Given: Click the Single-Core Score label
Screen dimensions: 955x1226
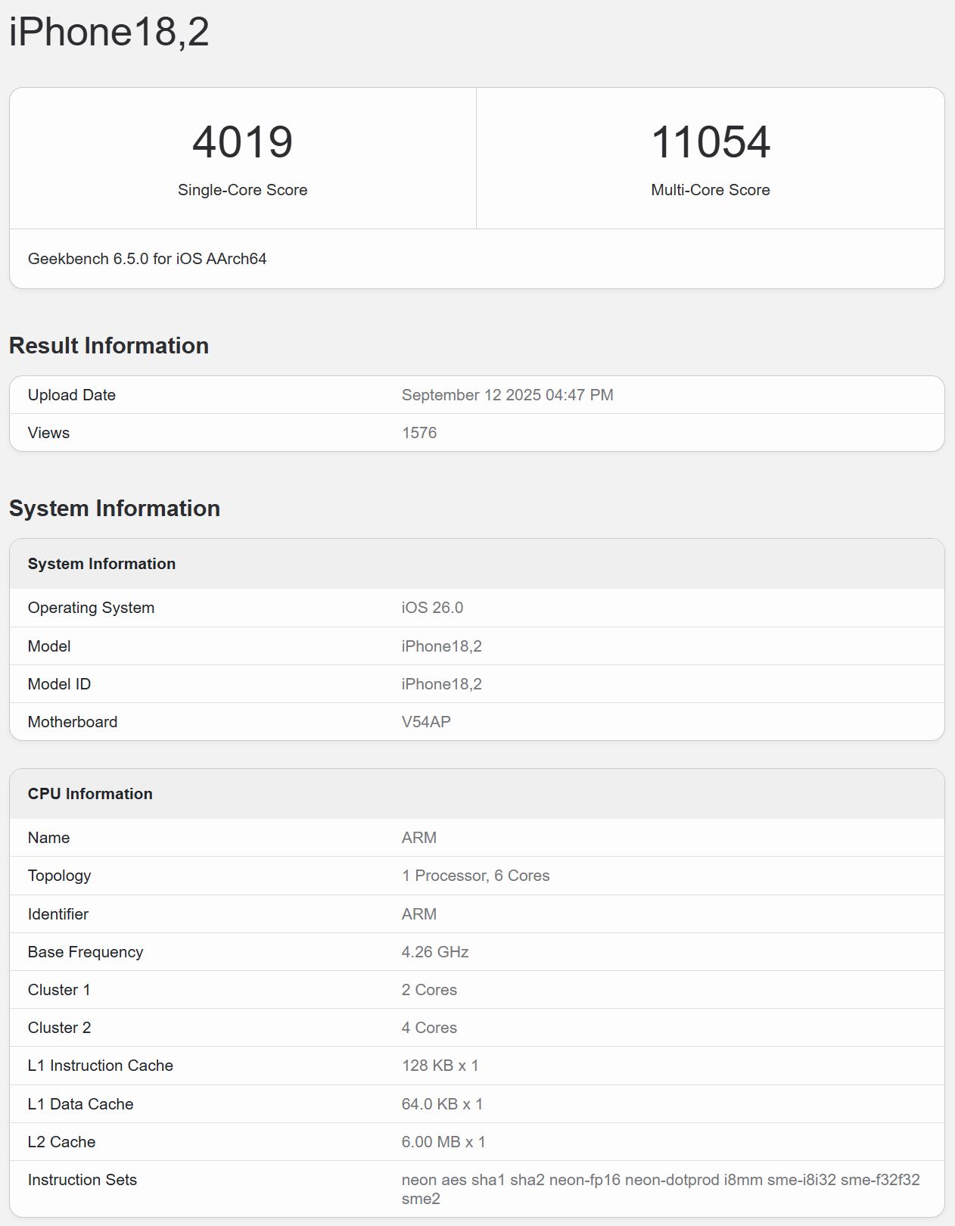Looking at the screenshot, I should point(242,190).
